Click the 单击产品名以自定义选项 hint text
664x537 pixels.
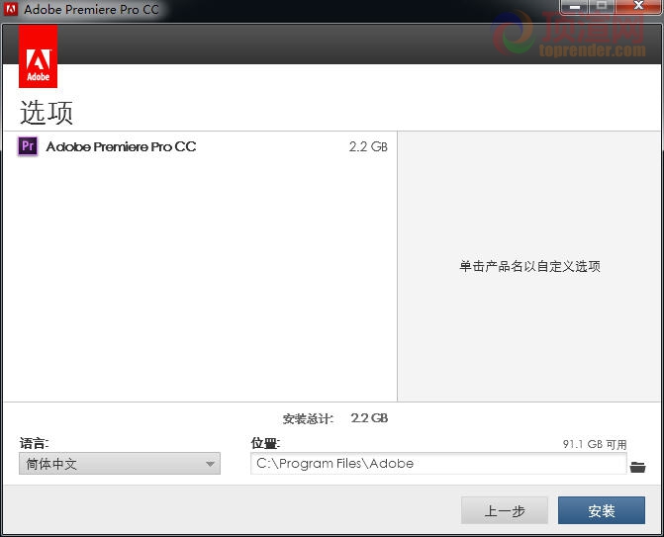pyautogui.click(x=529, y=266)
